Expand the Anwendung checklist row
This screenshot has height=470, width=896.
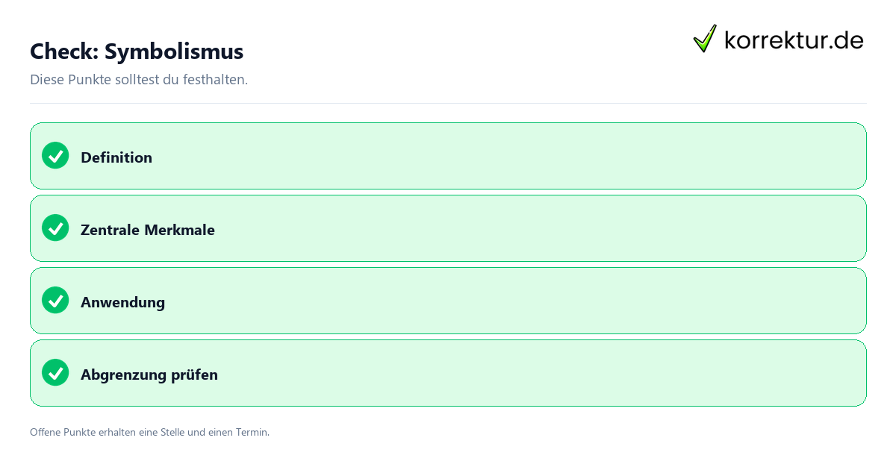click(x=448, y=301)
